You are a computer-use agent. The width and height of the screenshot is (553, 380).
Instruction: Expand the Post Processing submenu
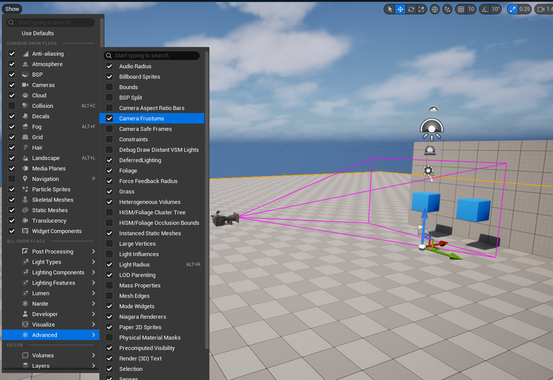point(51,251)
